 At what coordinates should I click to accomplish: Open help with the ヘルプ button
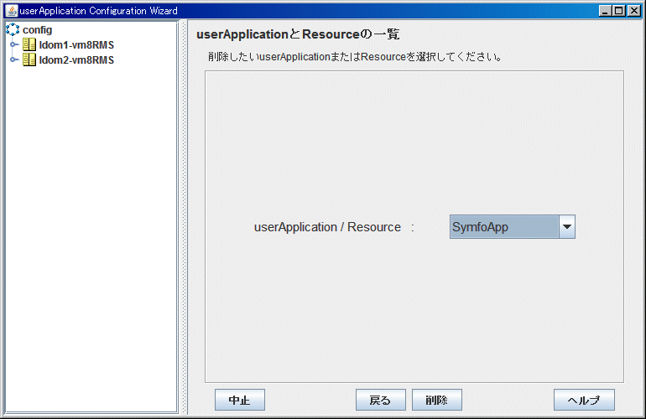[584, 400]
